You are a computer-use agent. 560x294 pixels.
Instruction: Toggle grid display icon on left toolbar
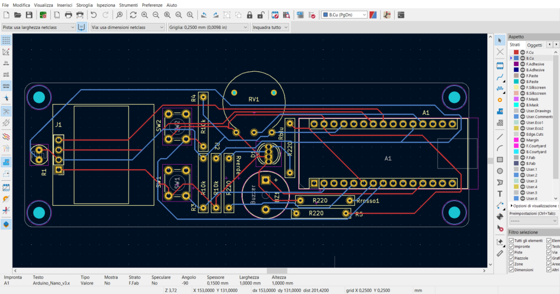(6, 40)
